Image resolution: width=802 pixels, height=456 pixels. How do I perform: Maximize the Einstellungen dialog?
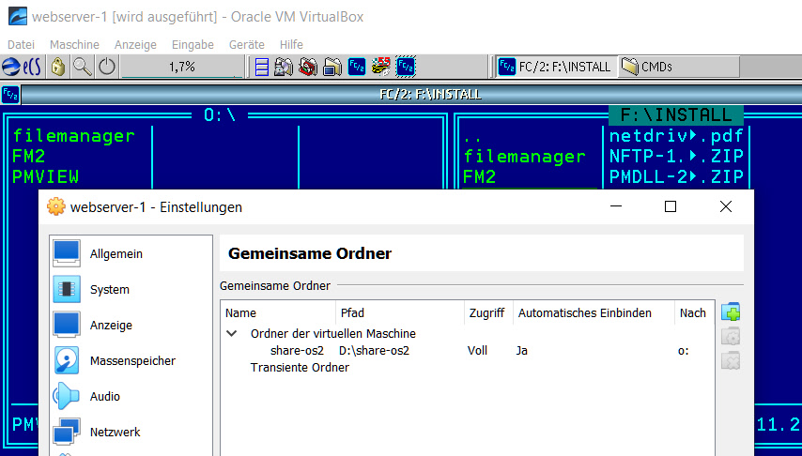[x=670, y=206]
